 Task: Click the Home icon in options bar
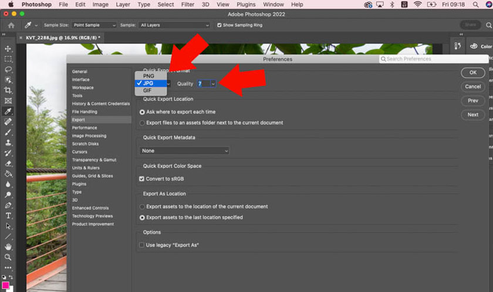[x=11, y=25]
